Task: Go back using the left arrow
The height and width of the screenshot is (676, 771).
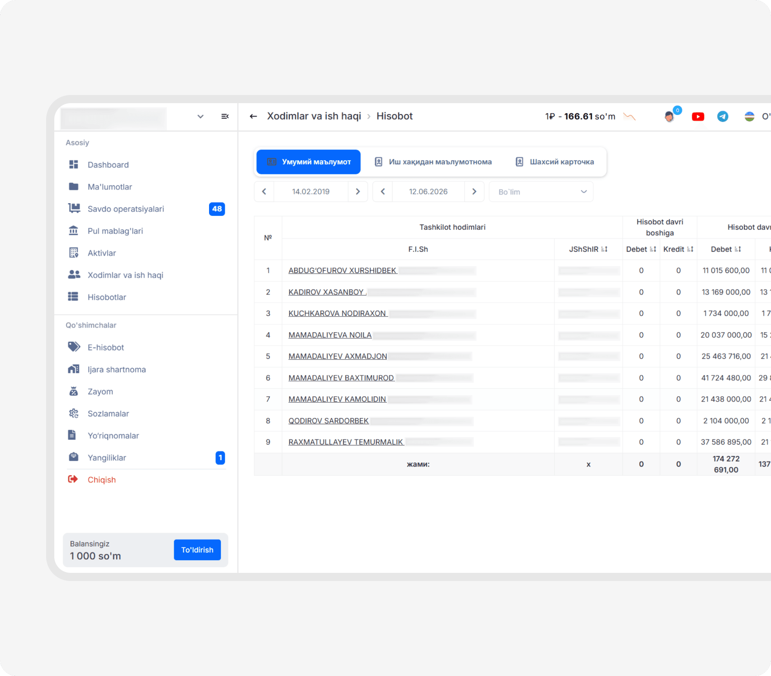Action: (x=253, y=116)
